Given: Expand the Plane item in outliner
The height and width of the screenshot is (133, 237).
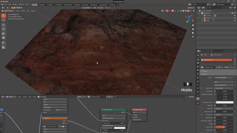Looking at the screenshot, I should [x=202, y=20].
